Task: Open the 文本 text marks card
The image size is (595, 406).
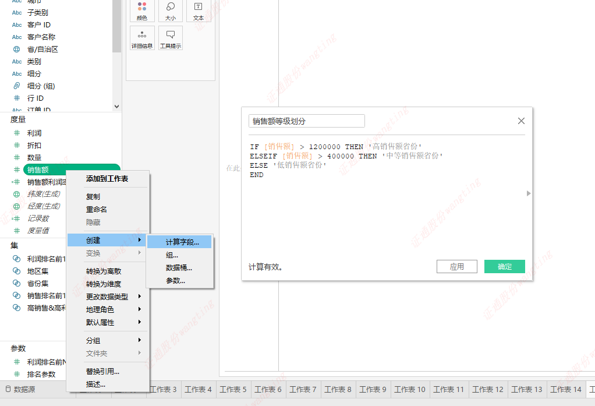Action: click(x=199, y=10)
